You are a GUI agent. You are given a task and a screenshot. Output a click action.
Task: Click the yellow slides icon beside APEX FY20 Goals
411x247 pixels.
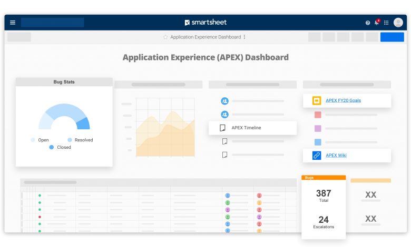[317, 100]
